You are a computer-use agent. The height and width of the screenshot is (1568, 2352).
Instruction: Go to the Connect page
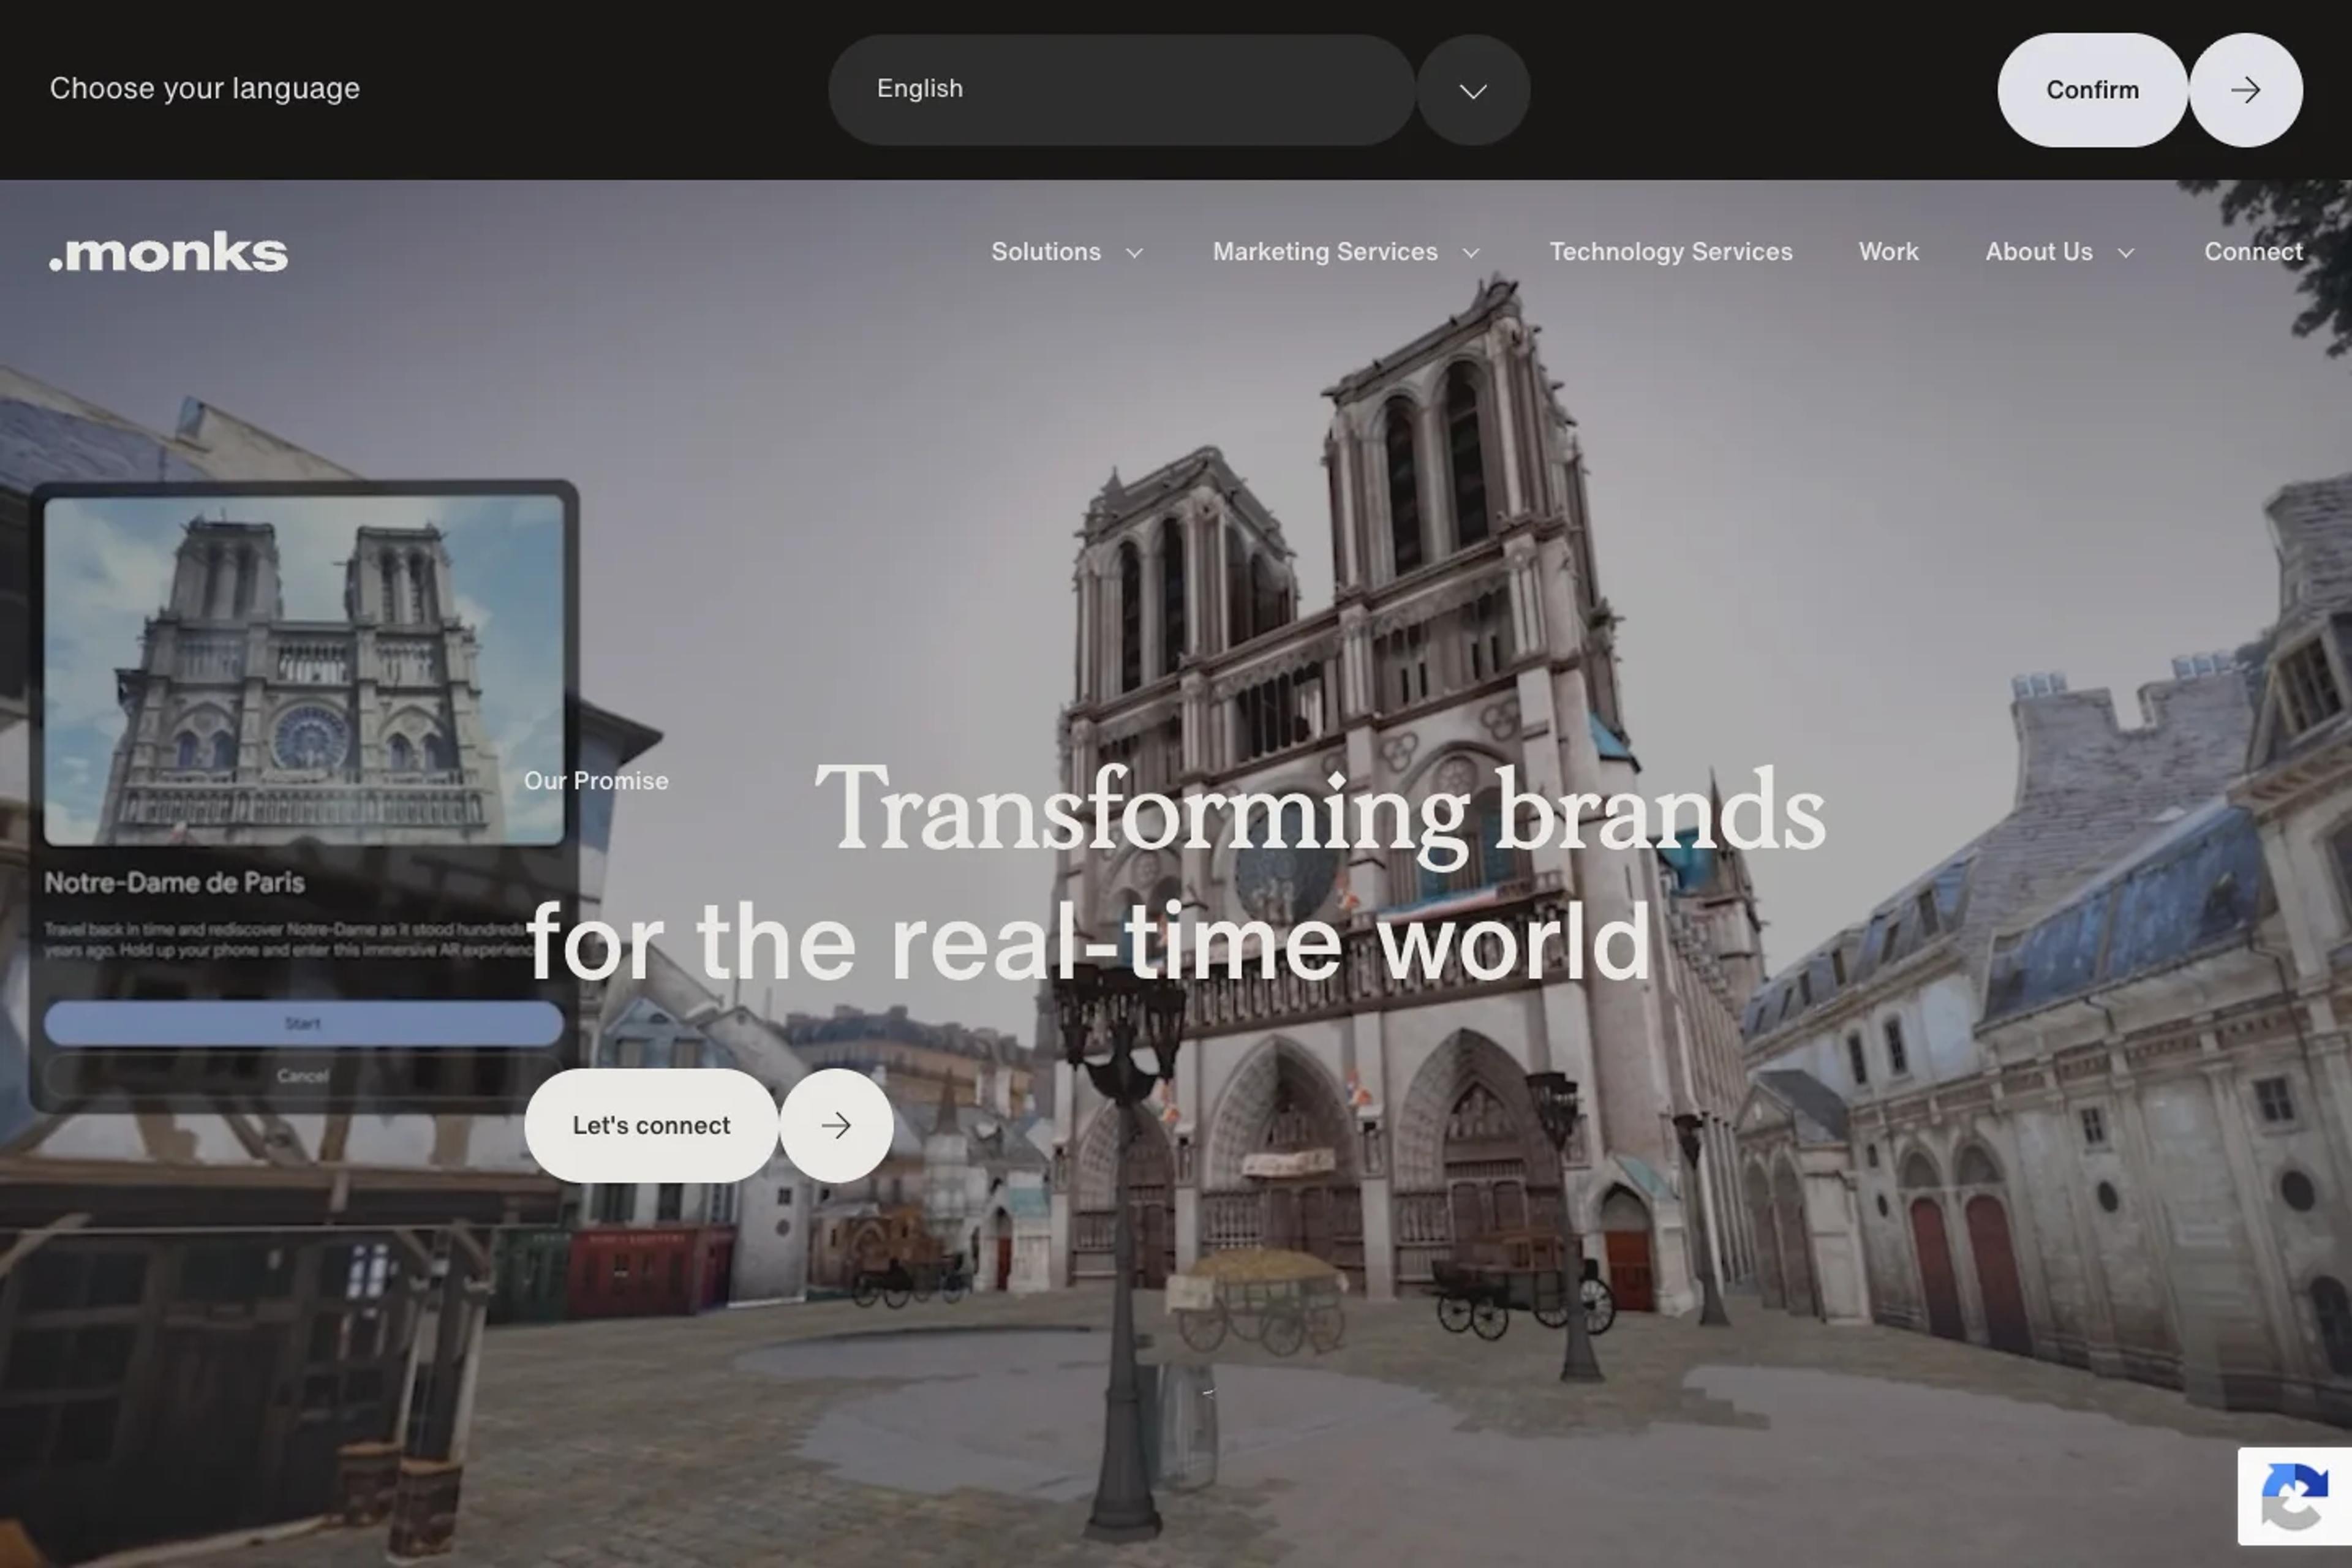click(2253, 252)
